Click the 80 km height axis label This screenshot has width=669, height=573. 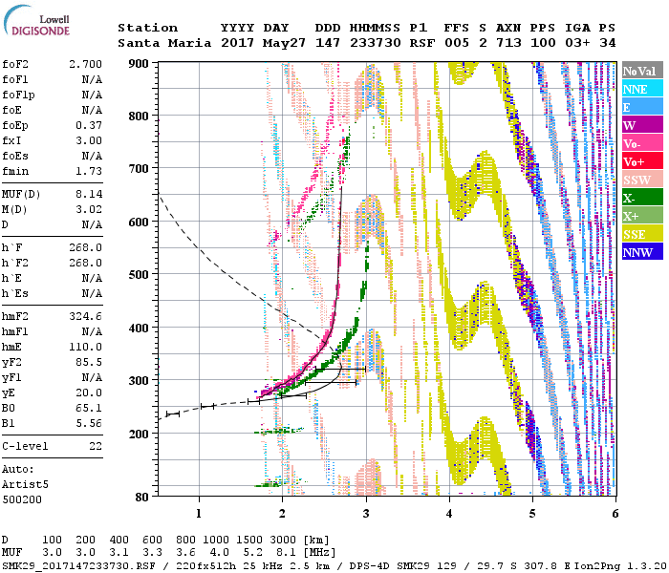142,497
